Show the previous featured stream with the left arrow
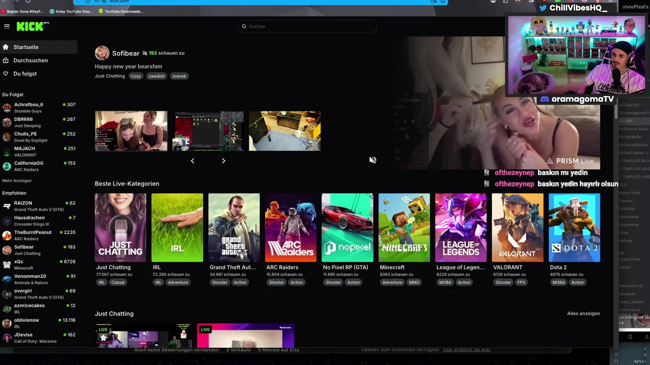Image resolution: width=650 pixels, height=365 pixels. click(x=192, y=161)
